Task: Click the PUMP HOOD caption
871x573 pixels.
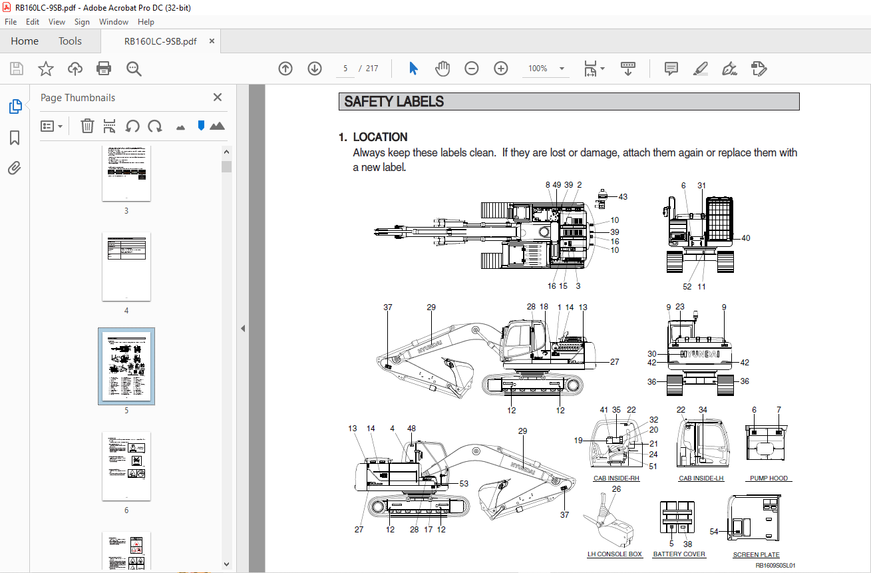Action: coord(769,478)
